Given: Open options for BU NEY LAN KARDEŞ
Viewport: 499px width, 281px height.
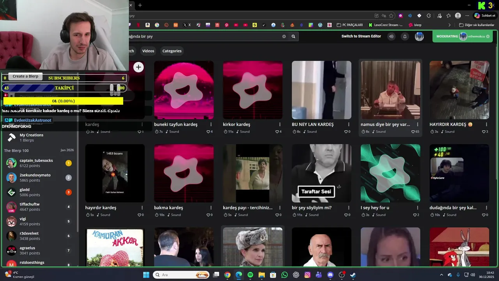Looking at the screenshot, I should (349, 124).
